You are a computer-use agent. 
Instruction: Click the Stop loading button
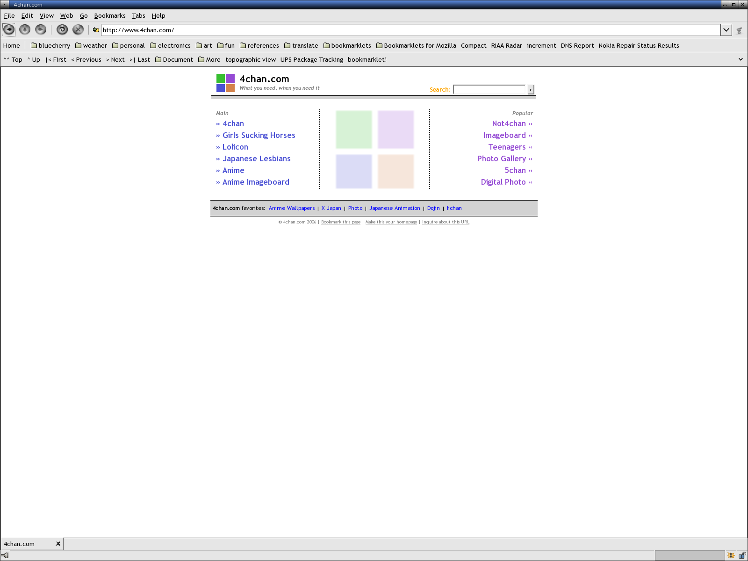pos(78,29)
